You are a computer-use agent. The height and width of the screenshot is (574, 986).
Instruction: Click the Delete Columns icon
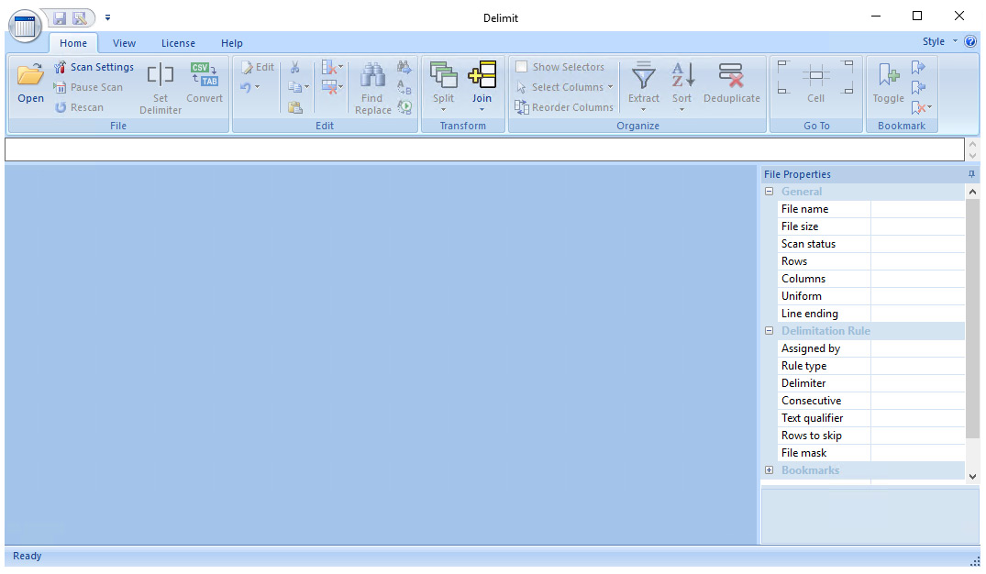point(329,67)
